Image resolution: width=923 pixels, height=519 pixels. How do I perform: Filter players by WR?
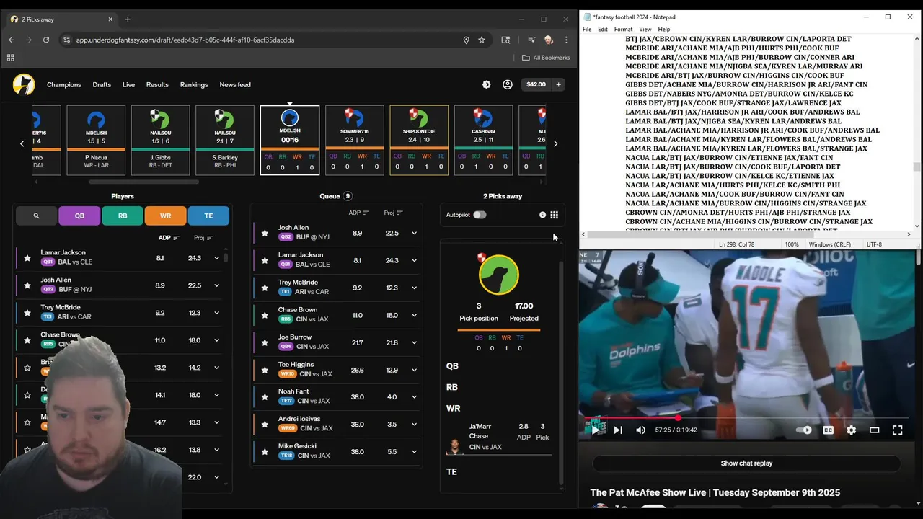pos(165,216)
